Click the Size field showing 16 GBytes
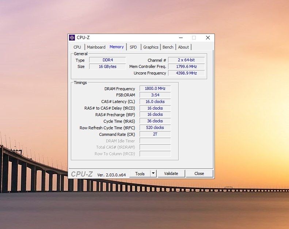Viewport: 289px width, 229px height. click(108, 66)
